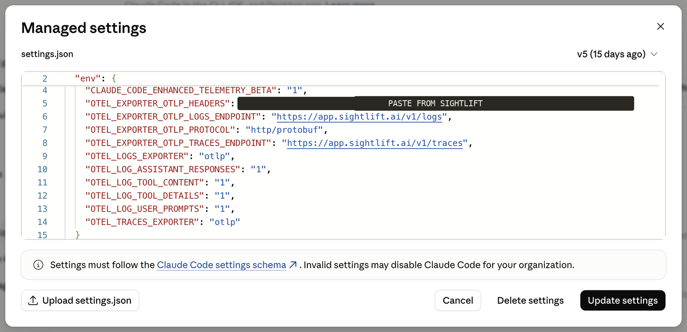Click the closing brace on line 15
Viewport: 687px width, 332px height.
pyautogui.click(x=78, y=235)
